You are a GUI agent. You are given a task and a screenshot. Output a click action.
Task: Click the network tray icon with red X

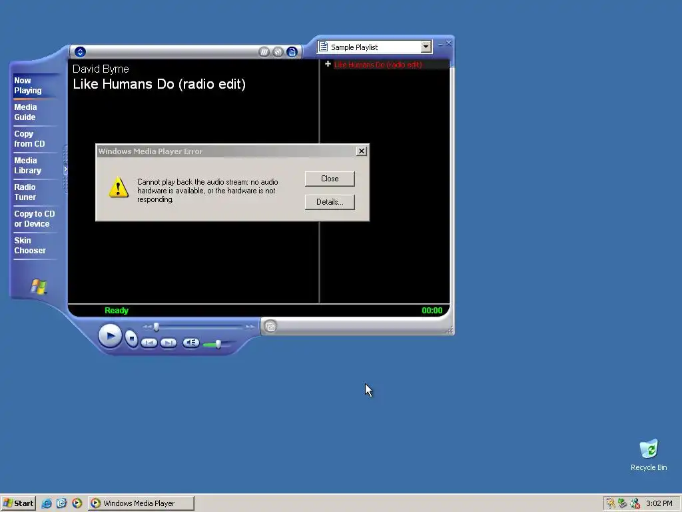[x=635, y=503]
